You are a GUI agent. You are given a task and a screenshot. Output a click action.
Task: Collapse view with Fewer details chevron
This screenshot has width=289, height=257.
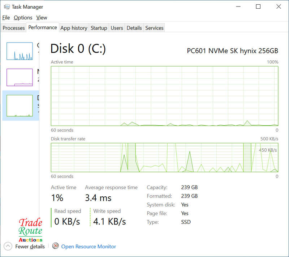tap(8, 247)
